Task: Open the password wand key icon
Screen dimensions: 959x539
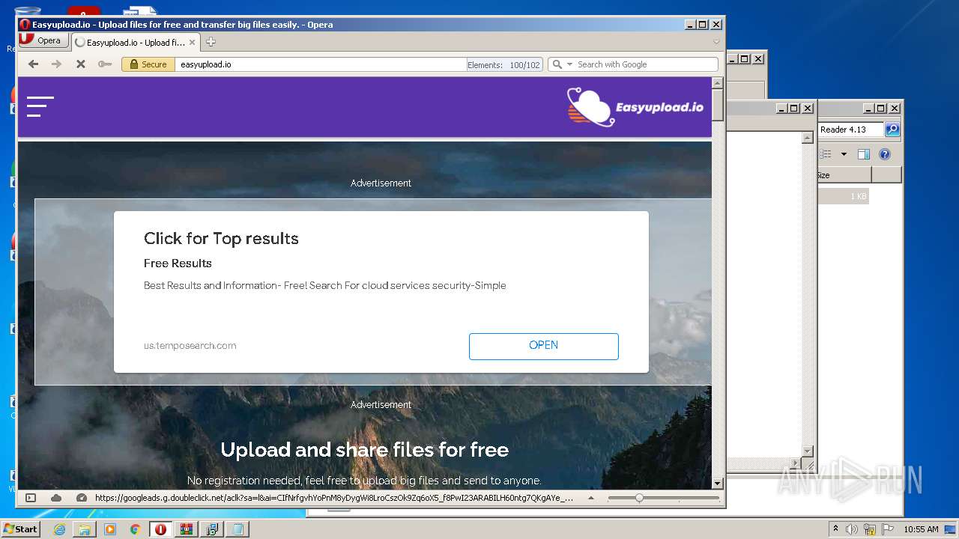Action: tap(104, 64)
